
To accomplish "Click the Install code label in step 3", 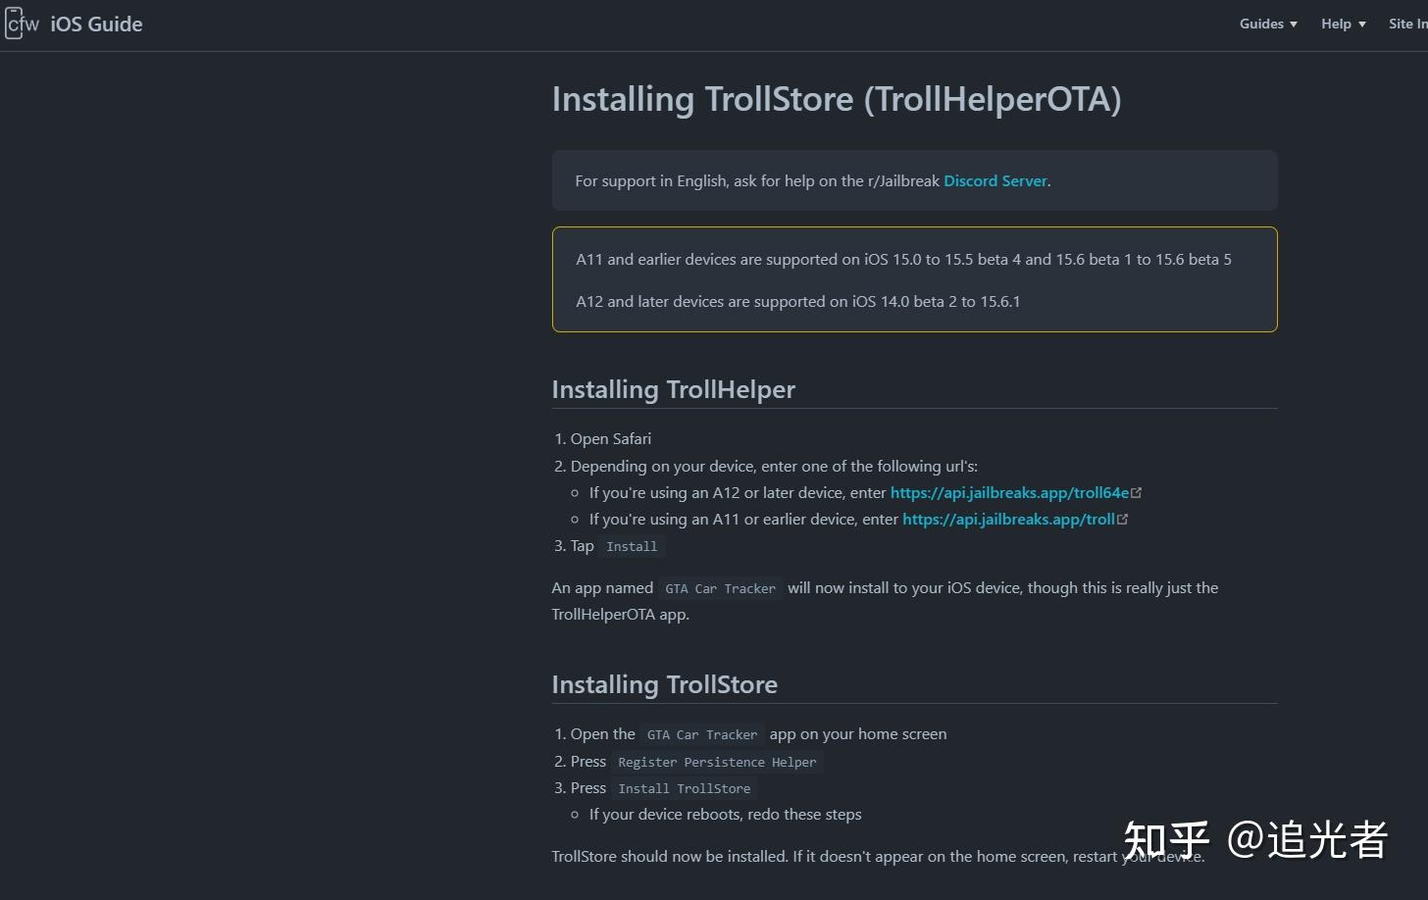I will pos(632,547).
